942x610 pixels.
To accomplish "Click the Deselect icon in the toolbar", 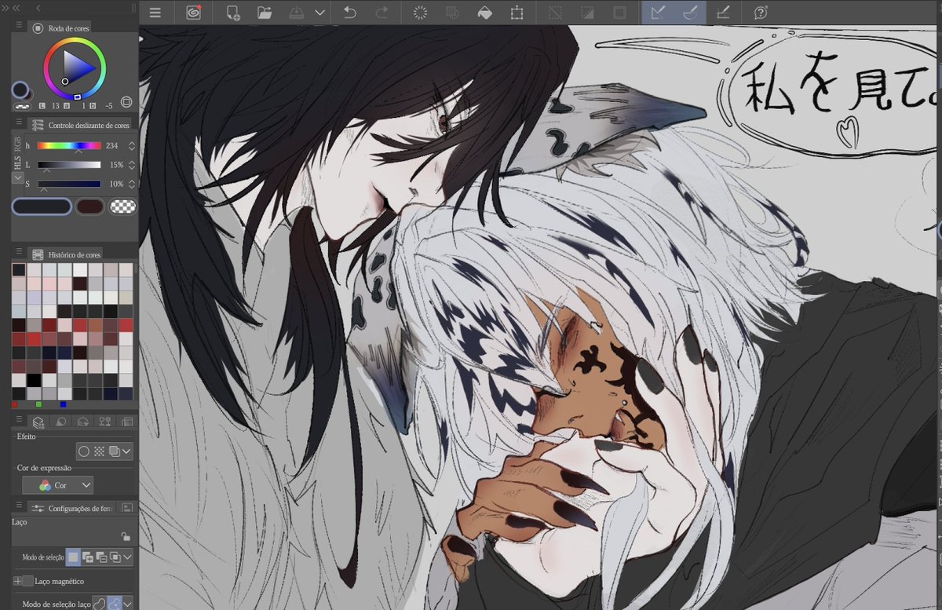I will pos(555,13).
